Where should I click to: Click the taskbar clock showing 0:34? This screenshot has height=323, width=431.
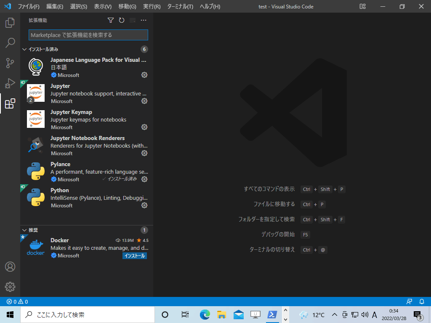pyautogui.click(x=394, y=315)
